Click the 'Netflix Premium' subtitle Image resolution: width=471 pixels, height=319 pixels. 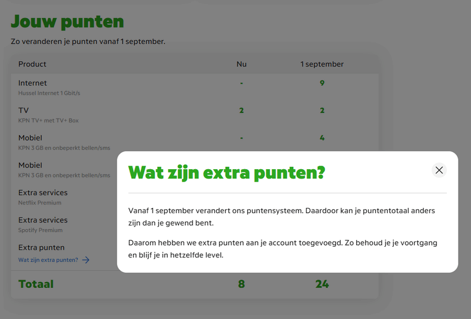point(39,203)
